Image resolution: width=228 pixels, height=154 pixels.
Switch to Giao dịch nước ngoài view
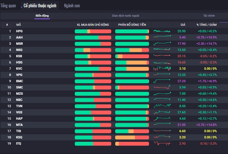[x=125, y=16]
